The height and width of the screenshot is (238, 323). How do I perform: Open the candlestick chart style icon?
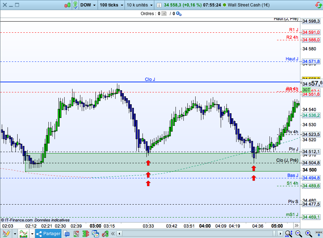(67, 5)
